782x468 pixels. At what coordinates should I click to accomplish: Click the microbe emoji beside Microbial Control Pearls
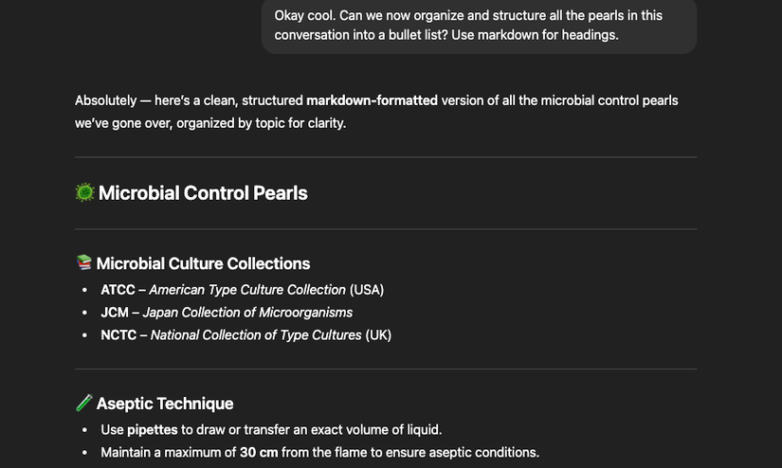85,193
